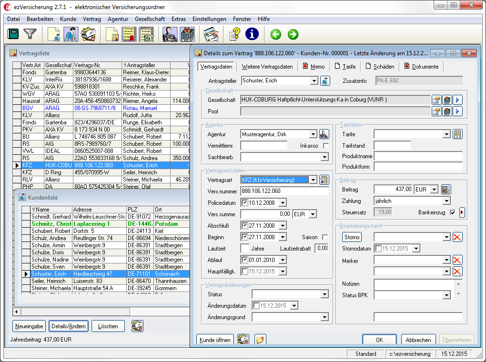Open the Zahlung frequency dropdown showing jährlich
This screenshot has height=362, width=486.
coord(445,201)
